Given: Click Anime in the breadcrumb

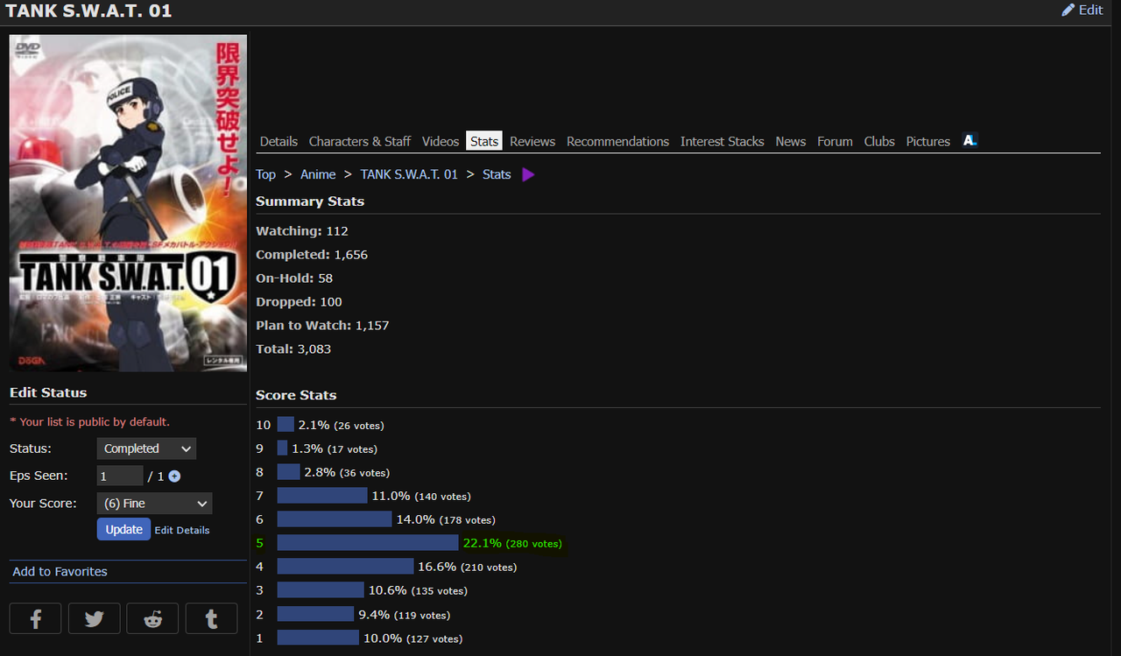Looking at the screenshot, I should coord(318,174).
